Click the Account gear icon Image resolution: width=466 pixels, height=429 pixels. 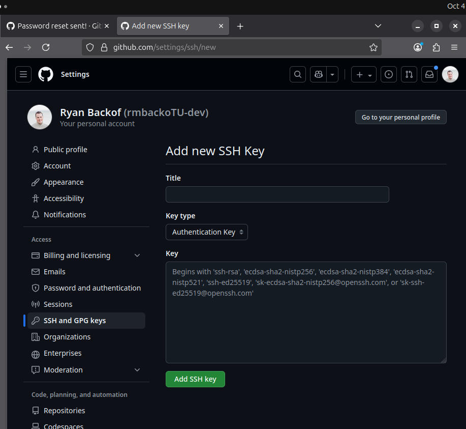(36, 166)
